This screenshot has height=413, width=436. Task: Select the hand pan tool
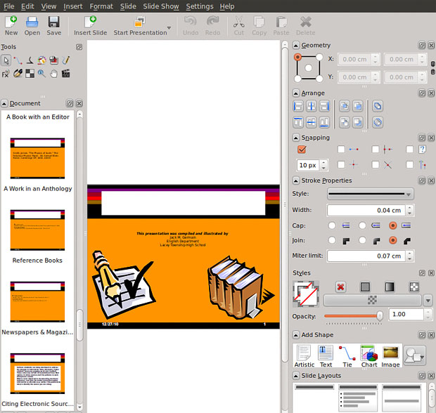point(53,74)
